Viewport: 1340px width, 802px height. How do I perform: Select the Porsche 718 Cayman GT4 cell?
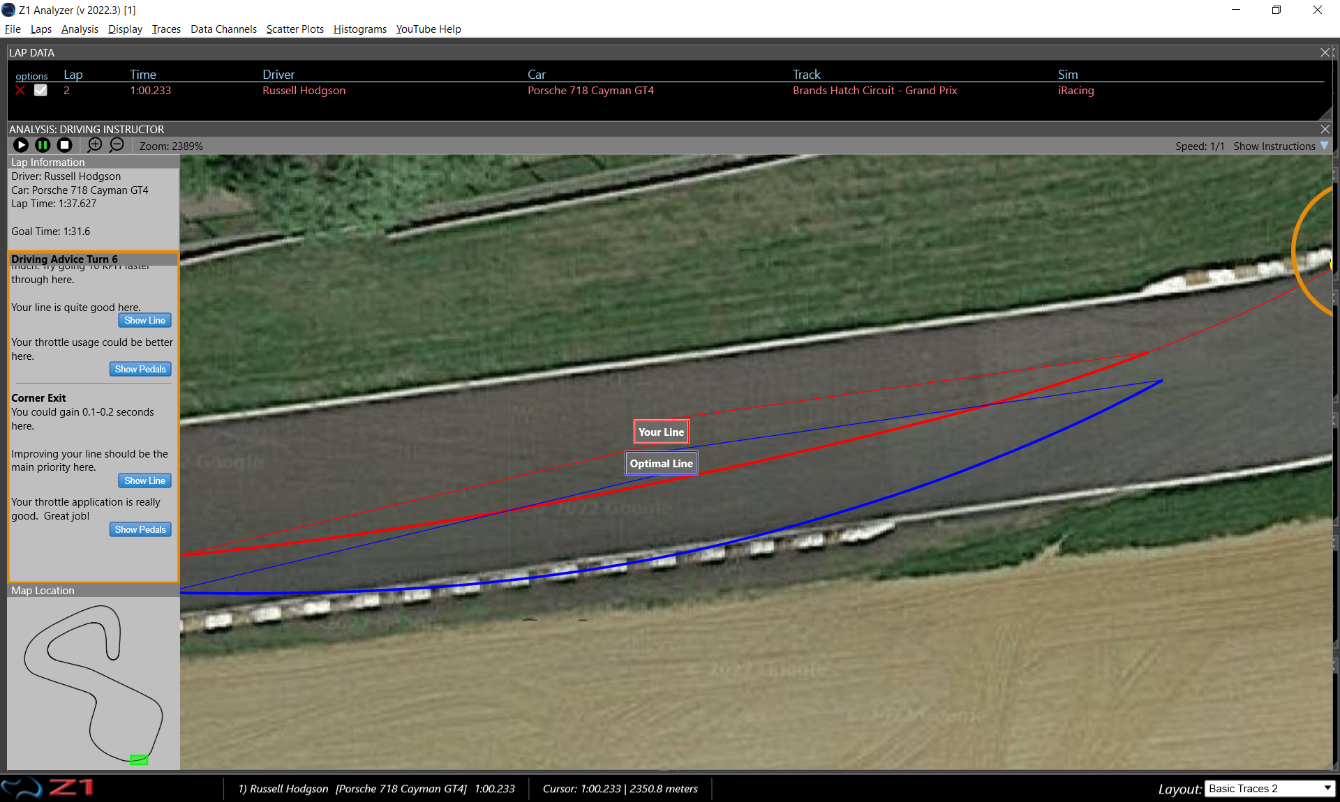(x=590, y=91)
